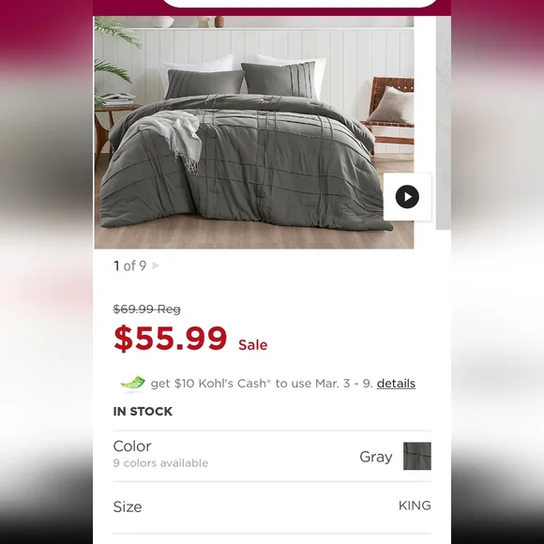The height and width of the screenshot is (544, 544).
Task: Open the gray comforter main image
Action: 254,132
